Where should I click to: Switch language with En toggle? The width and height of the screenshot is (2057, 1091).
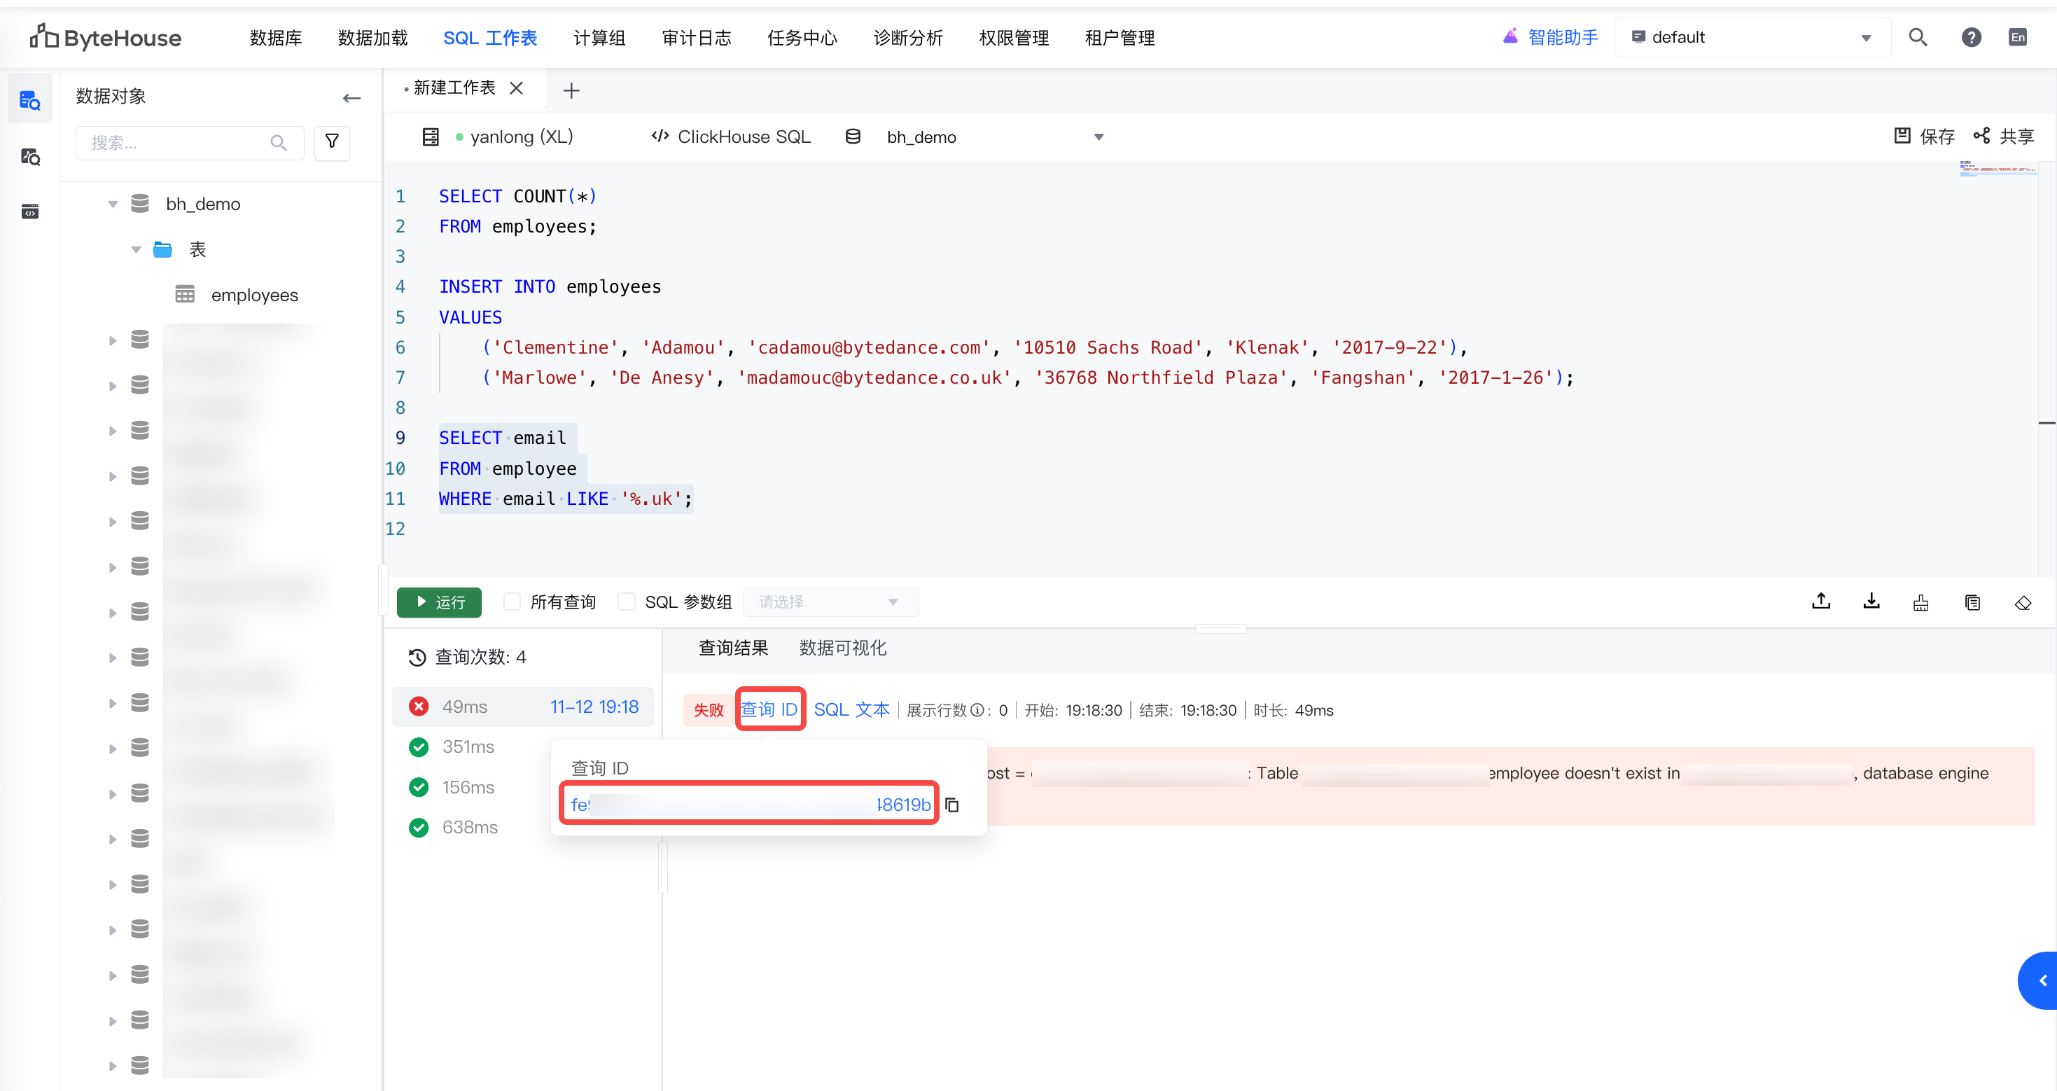coord(2017,38)
